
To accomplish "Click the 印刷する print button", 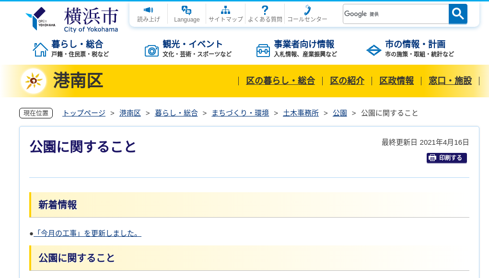I will point(446,158).
